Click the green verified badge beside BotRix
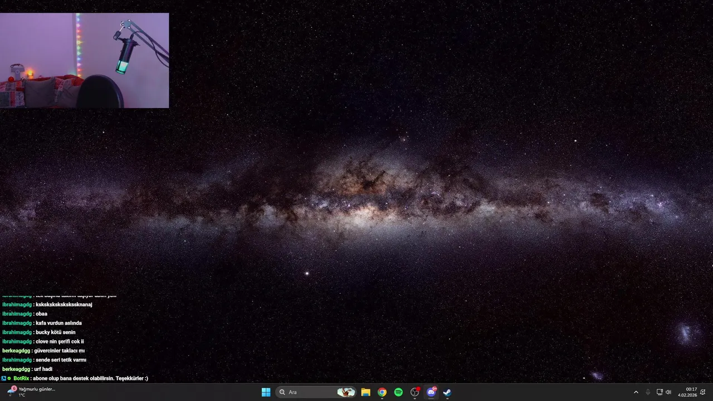The image size is (713, 401). click(x=9, y=378)
